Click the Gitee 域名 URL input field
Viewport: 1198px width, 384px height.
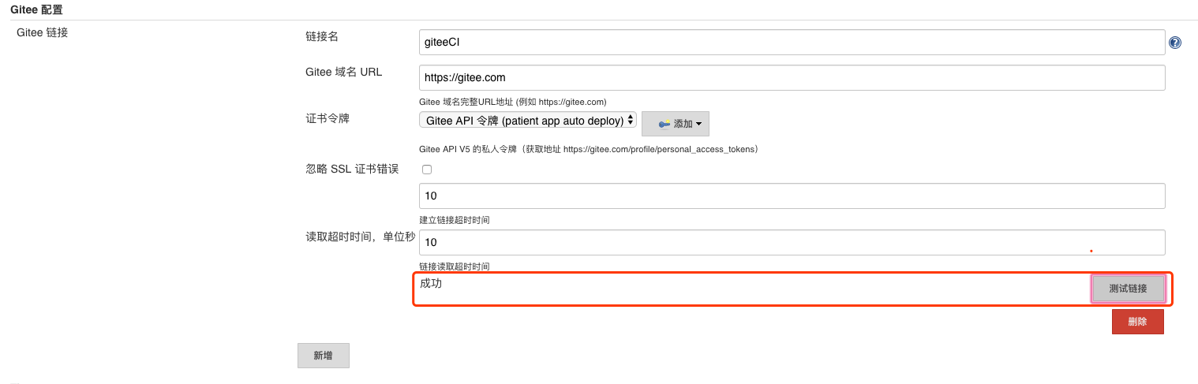pyautogui.click(x=792, y=77)
